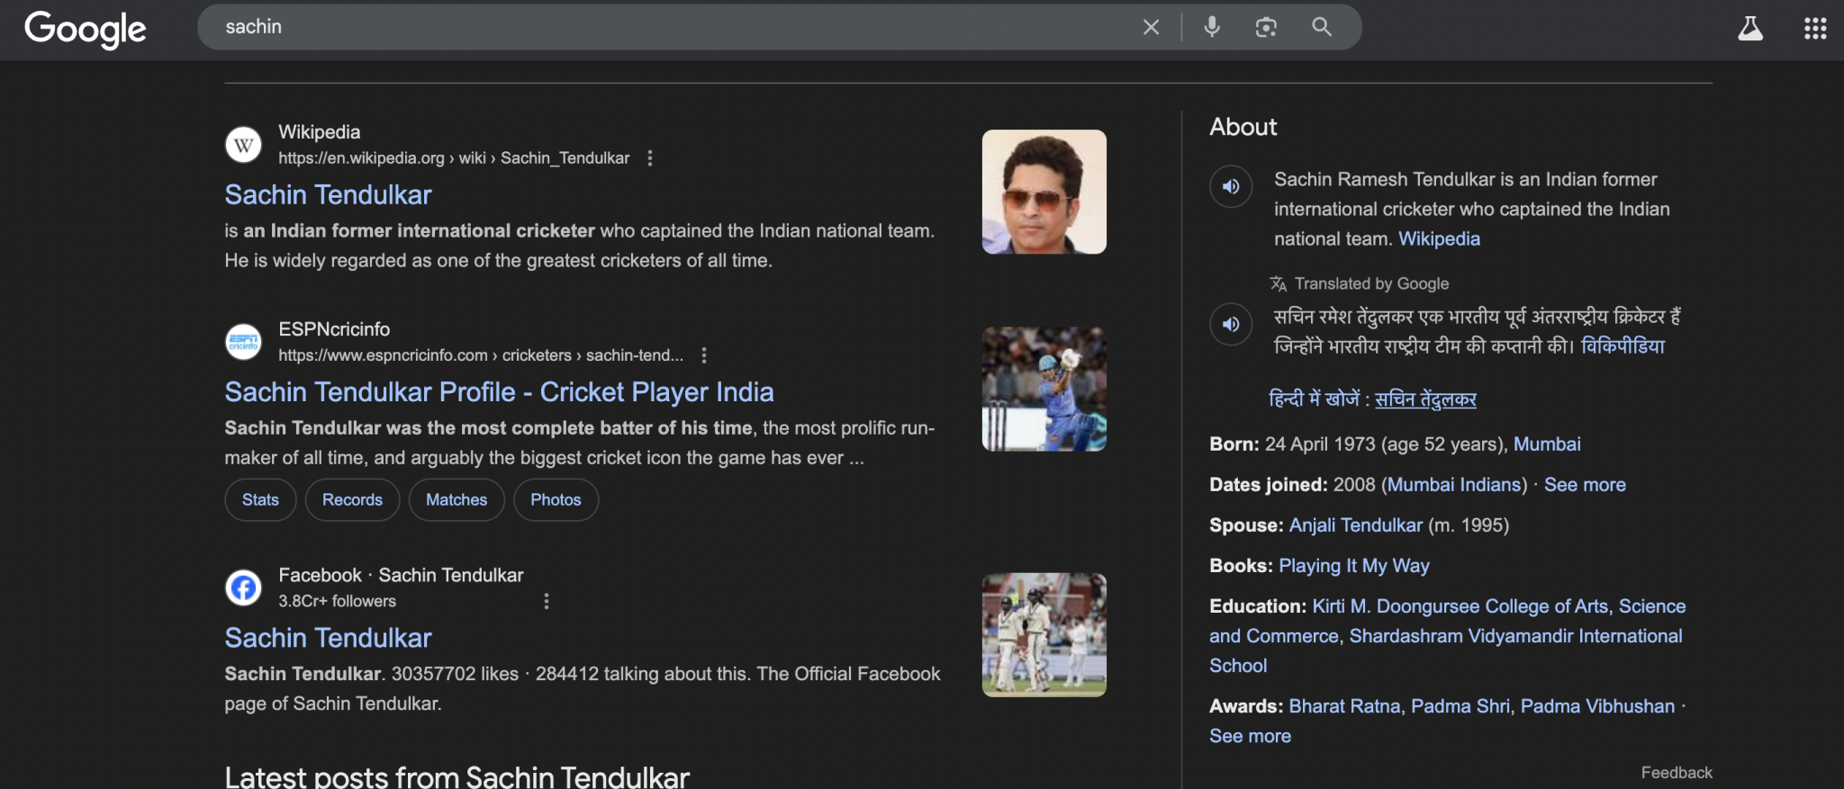The height and width of the screenshot is (789, 1844).
Task: Play audio of English description
Action: (1231, 186)
